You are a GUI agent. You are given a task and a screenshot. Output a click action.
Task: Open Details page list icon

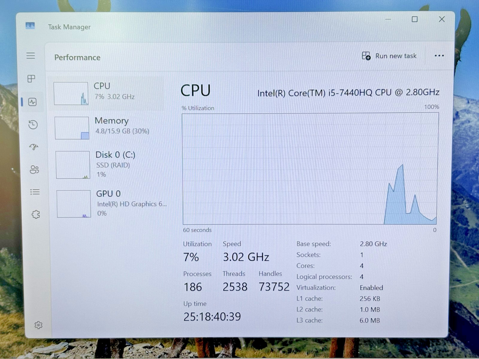tap(35, 192)
